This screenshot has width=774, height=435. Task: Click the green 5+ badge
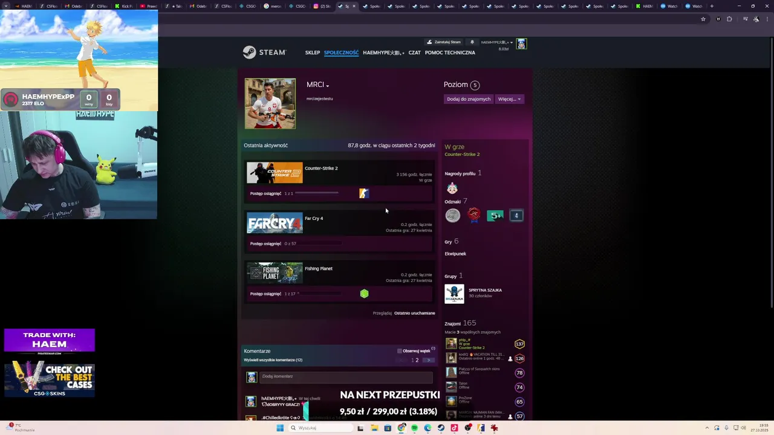coord(495,216)
